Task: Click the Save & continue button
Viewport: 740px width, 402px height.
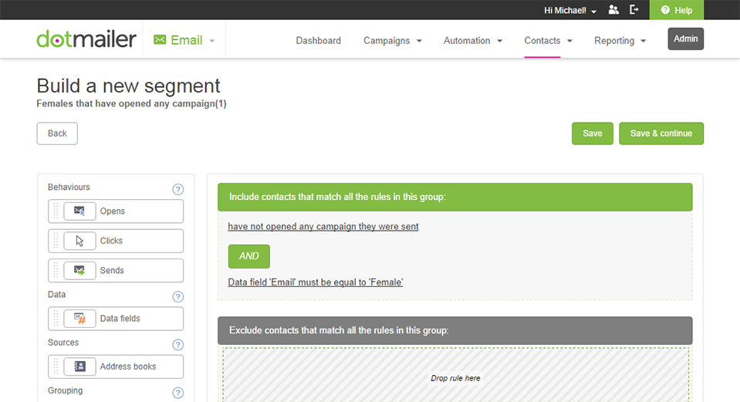Action: [x=661, y=133]
